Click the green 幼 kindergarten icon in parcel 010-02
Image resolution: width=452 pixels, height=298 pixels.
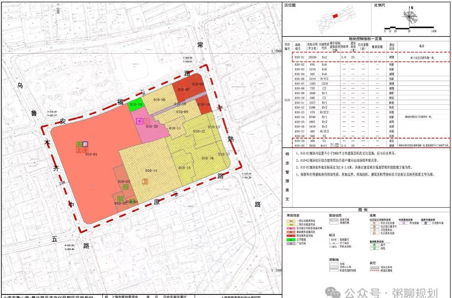(120, 198)
